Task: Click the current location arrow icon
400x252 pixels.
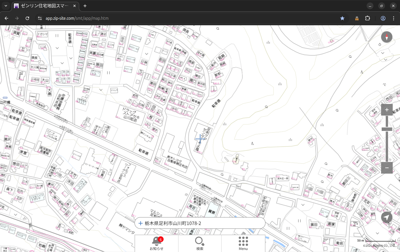Action: click(x=387, y=217)
